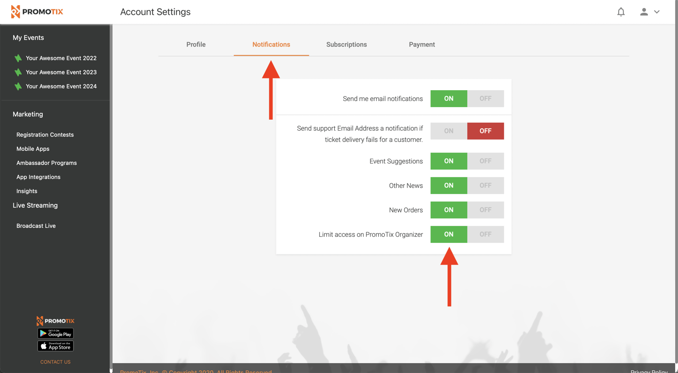
Task: Toggle Other News to OFF
Action: [x=485, y=185]
